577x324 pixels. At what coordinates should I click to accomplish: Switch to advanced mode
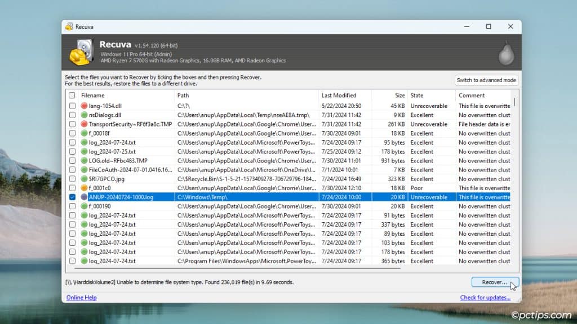point(485,80)
